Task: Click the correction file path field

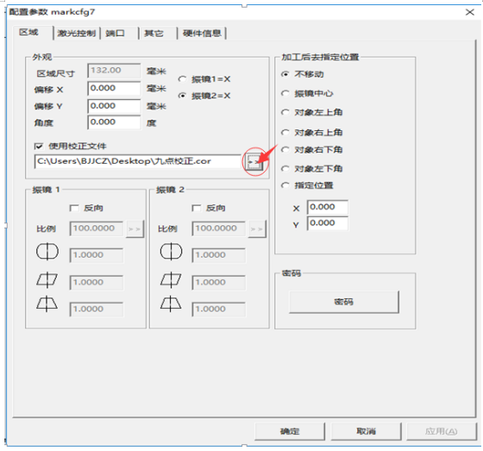Action: (x=137, y=161)
